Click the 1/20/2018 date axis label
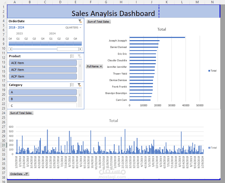Image resolution: width=225 pixels, height=183 pixels. coord(16,162)
